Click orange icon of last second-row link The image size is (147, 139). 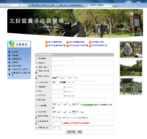90,46
